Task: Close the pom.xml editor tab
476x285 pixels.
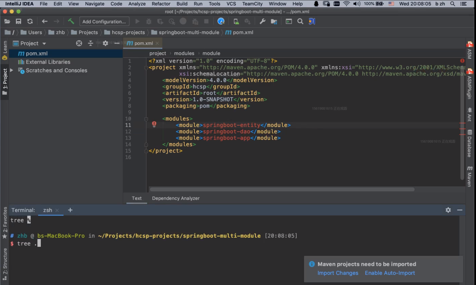Action: tap(157, 43)
